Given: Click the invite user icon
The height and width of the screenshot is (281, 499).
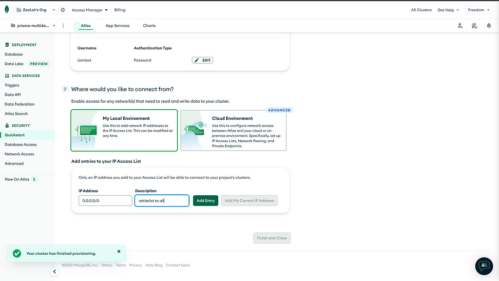Looking at the screenshot, I should point(460,26).
